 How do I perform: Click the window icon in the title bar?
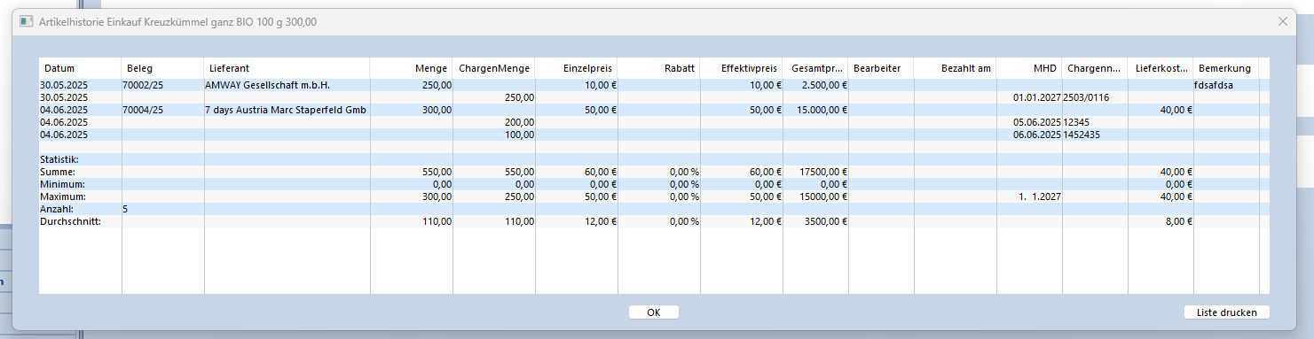coord(26,21)
